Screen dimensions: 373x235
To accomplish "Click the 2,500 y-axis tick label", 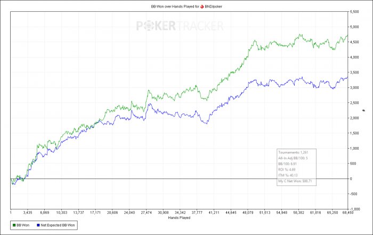I will coord(354,103).
